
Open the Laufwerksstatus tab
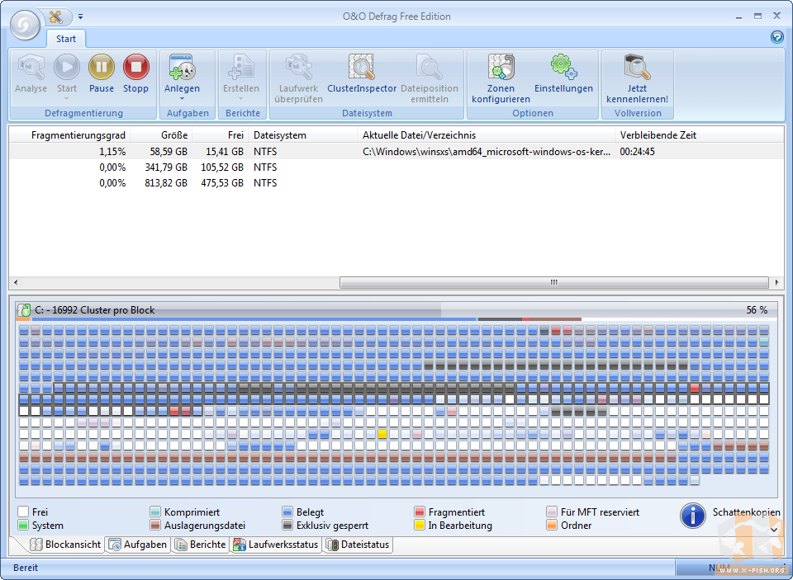click(276, 545)
